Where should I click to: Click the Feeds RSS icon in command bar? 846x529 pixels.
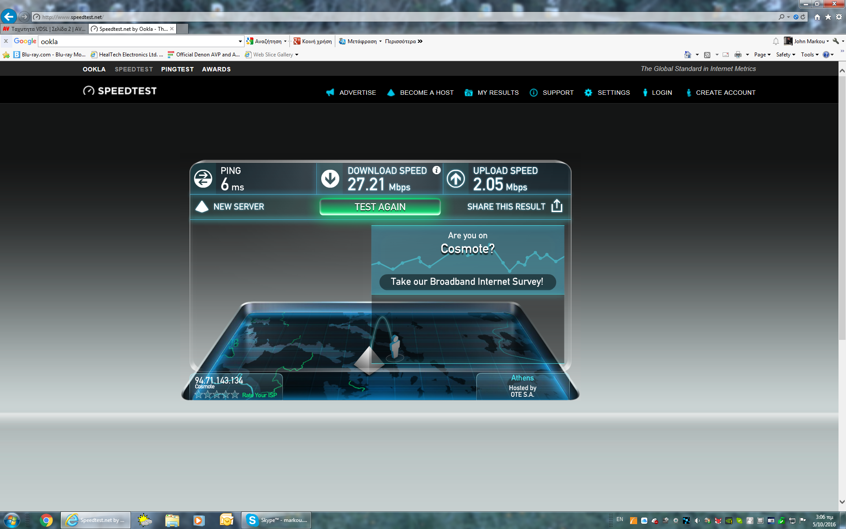click(x=707, y=55)
